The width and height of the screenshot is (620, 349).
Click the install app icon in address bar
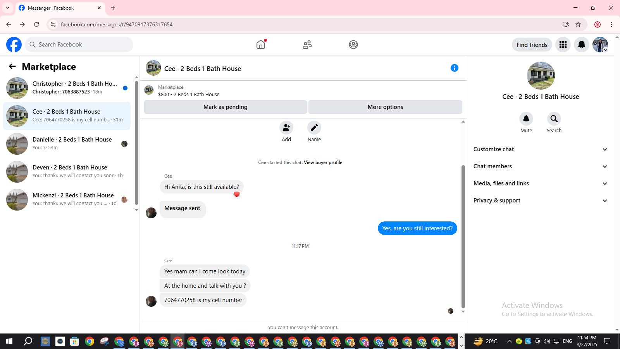pos(566,24)
